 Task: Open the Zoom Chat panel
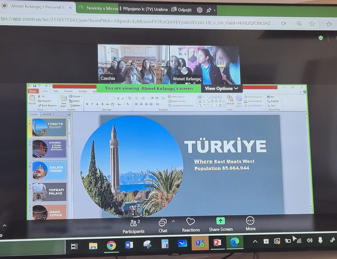pyautogui.click(x=163, y=226)
